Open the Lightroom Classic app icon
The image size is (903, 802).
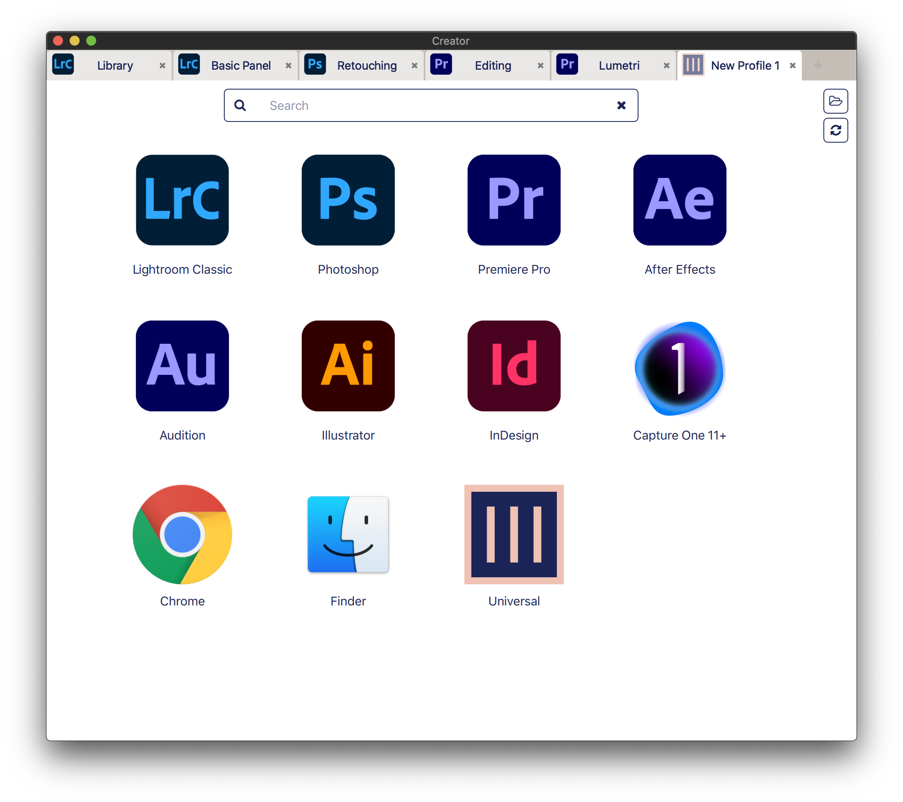coord(182,200)
